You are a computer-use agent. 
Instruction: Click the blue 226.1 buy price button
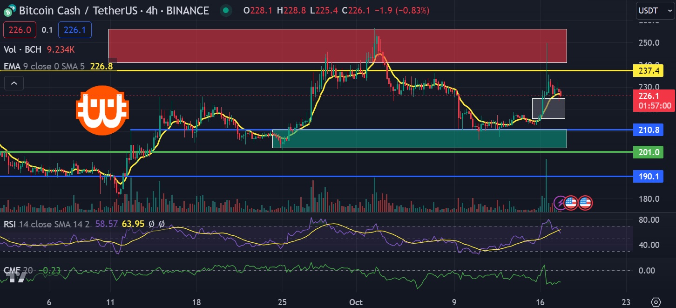pos(75,30)
